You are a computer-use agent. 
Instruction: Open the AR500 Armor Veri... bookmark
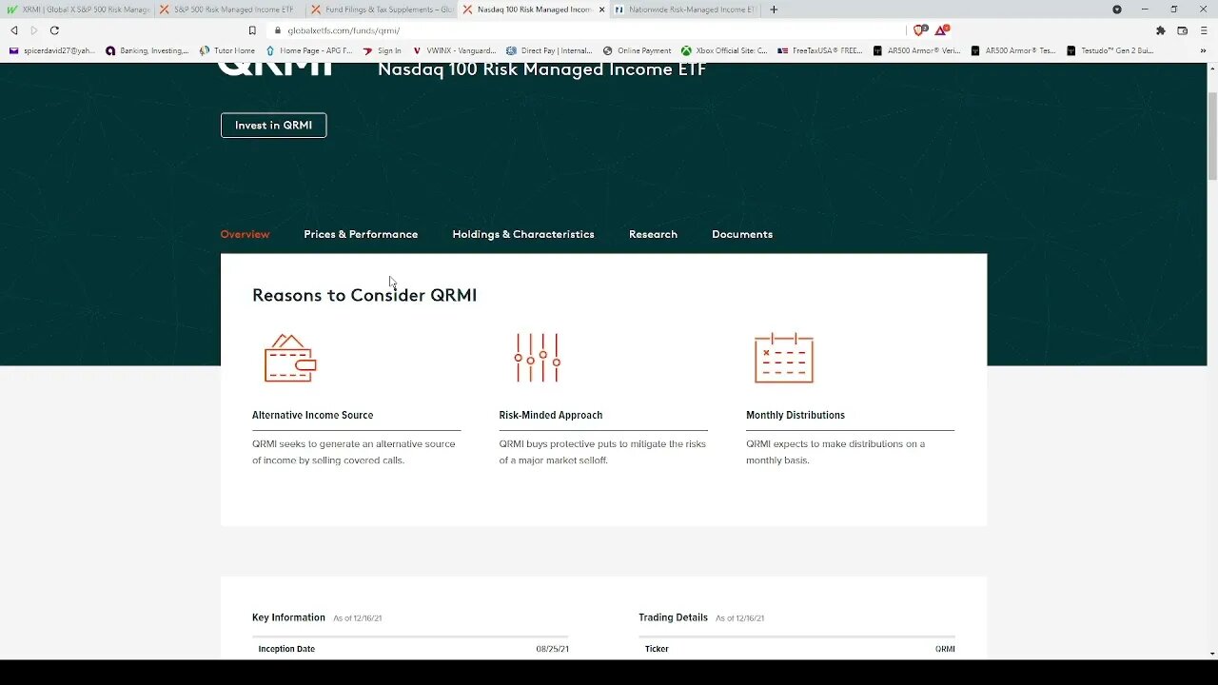point(916,50)
